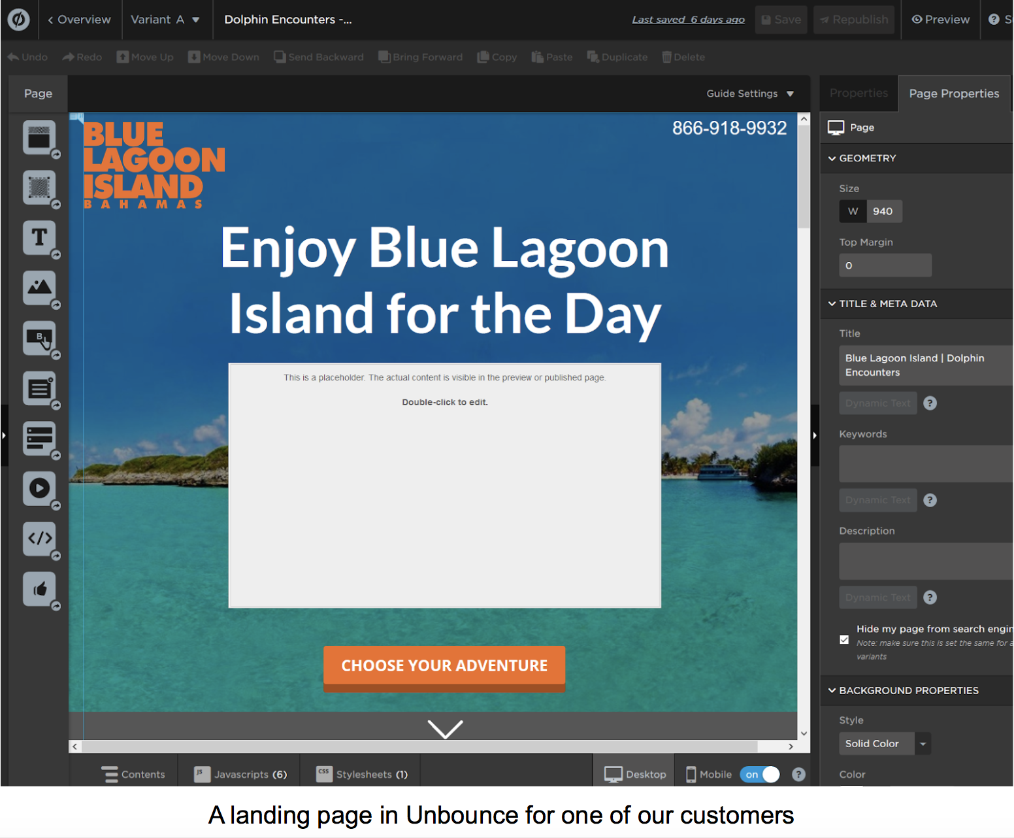This screenshot has height=838, width=1014.
Task: Click the Unbounce logo icon
Action: click(19, 20)
